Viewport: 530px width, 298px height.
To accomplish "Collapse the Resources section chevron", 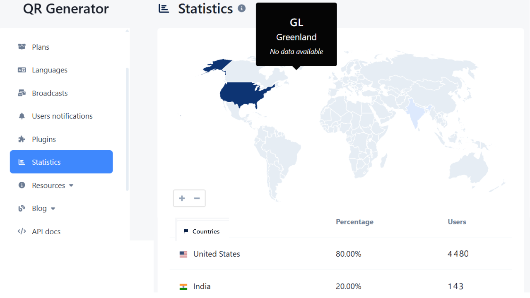I will (x=71, y=185).
